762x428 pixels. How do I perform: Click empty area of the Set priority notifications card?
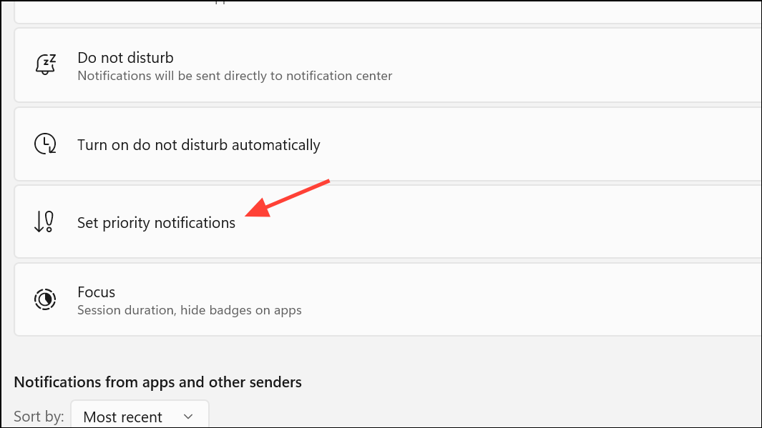tap(534, 222)
